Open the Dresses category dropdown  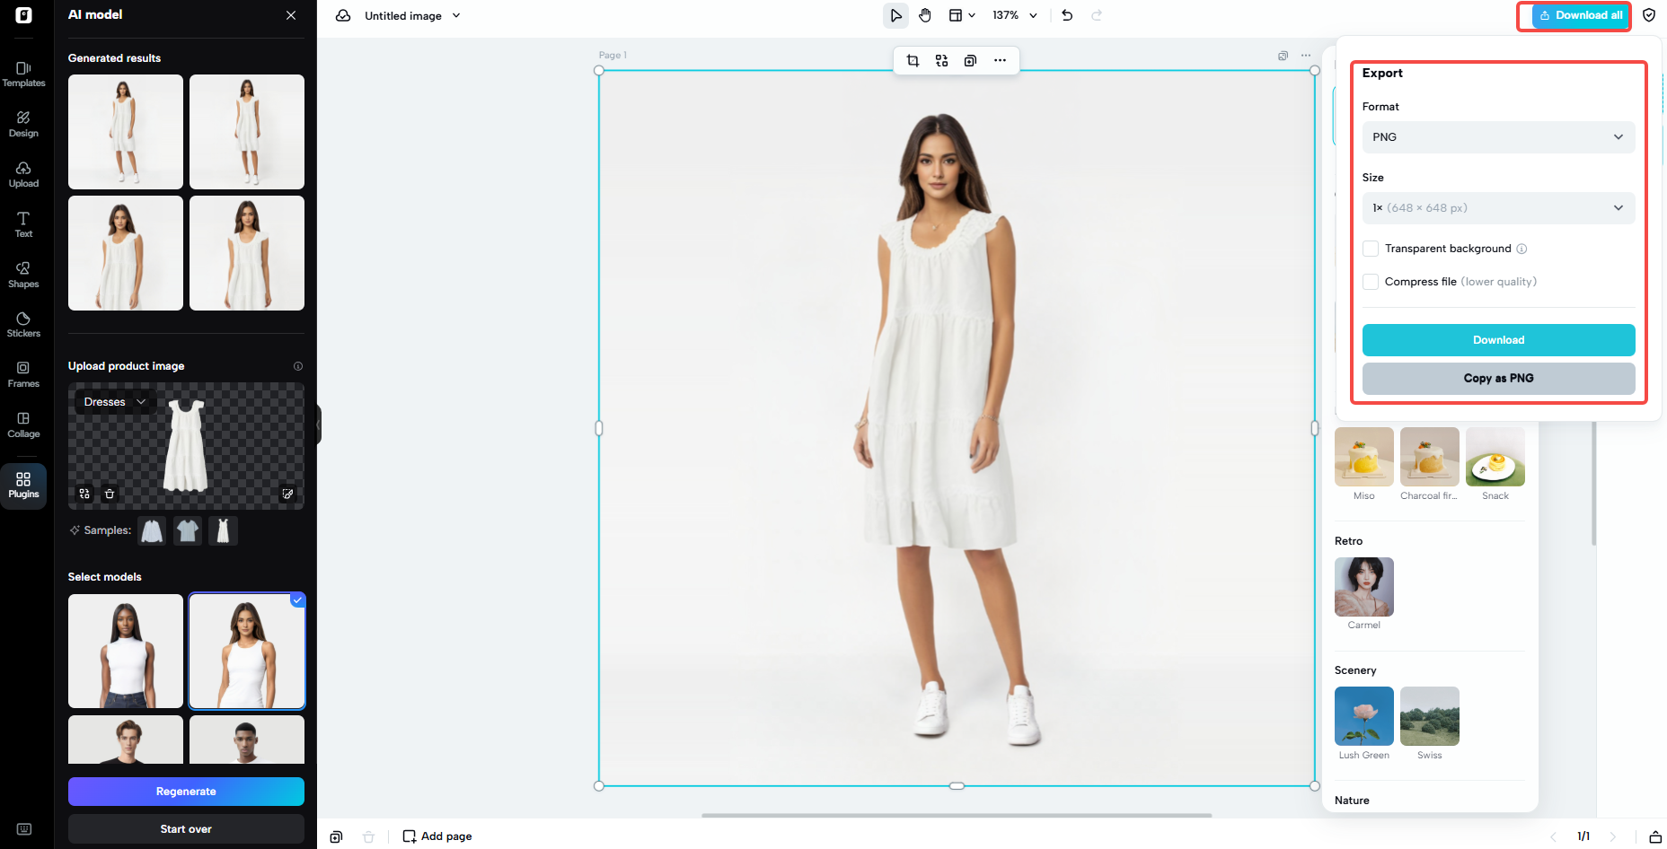pyautogui.click(x=113, y=401)
